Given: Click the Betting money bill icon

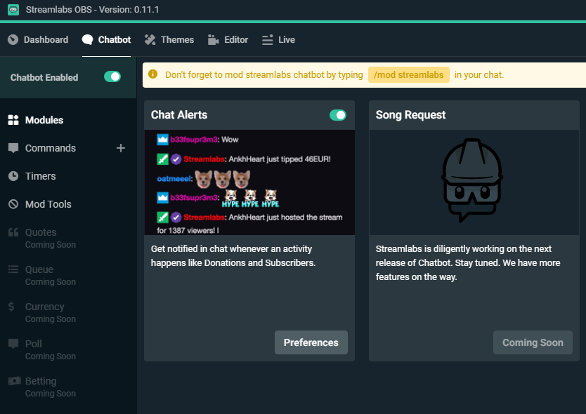Looking at the screenshot, I should point(14,381).
